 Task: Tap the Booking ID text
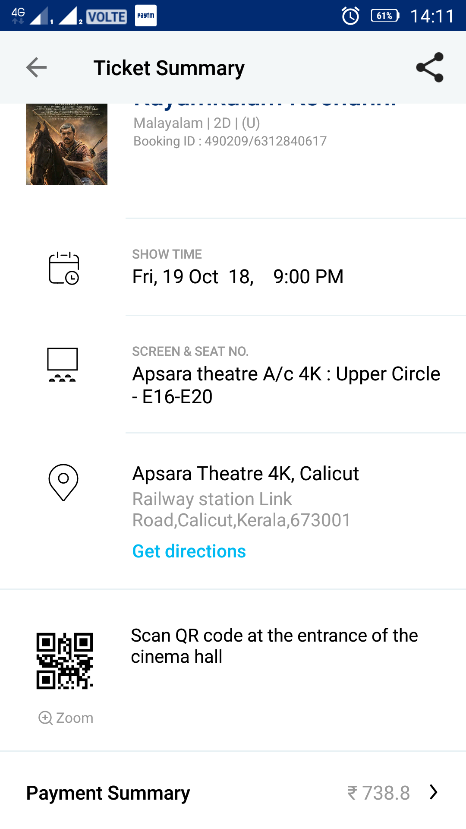(230, 141)
